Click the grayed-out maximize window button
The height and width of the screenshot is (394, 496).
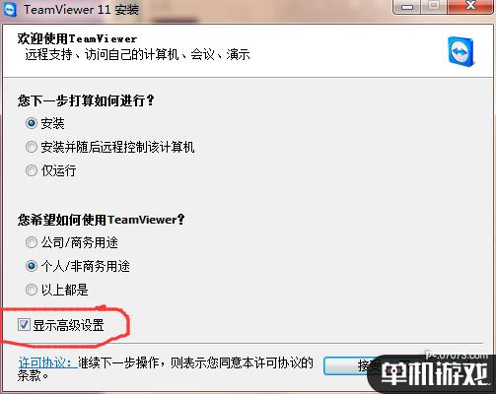[435, 7]
